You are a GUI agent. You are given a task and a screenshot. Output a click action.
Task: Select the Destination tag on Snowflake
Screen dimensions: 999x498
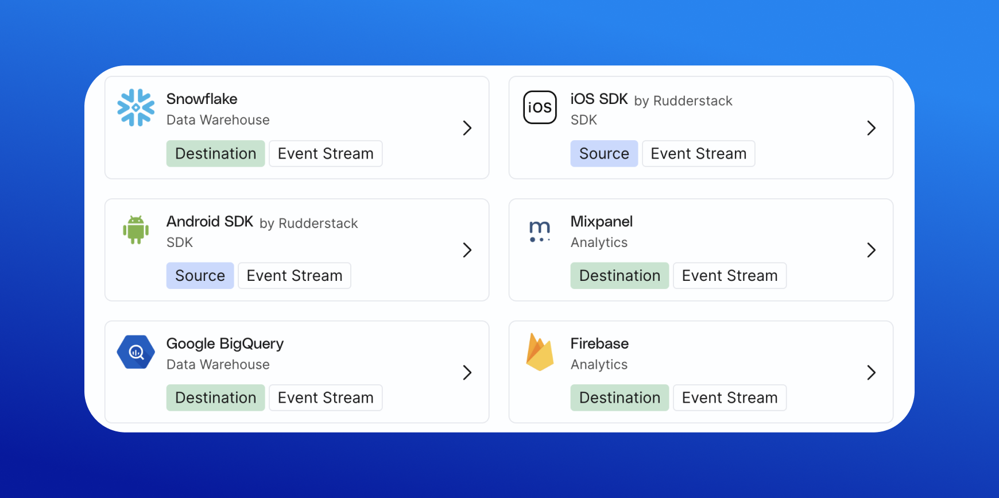tap(216, 153)
